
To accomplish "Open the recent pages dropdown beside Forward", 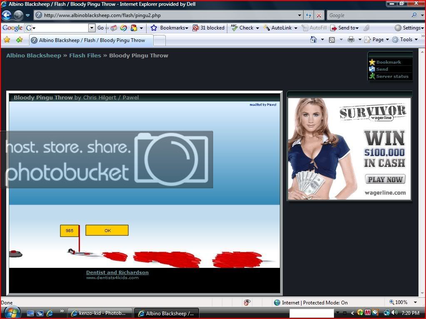I will tap(27, 15).
